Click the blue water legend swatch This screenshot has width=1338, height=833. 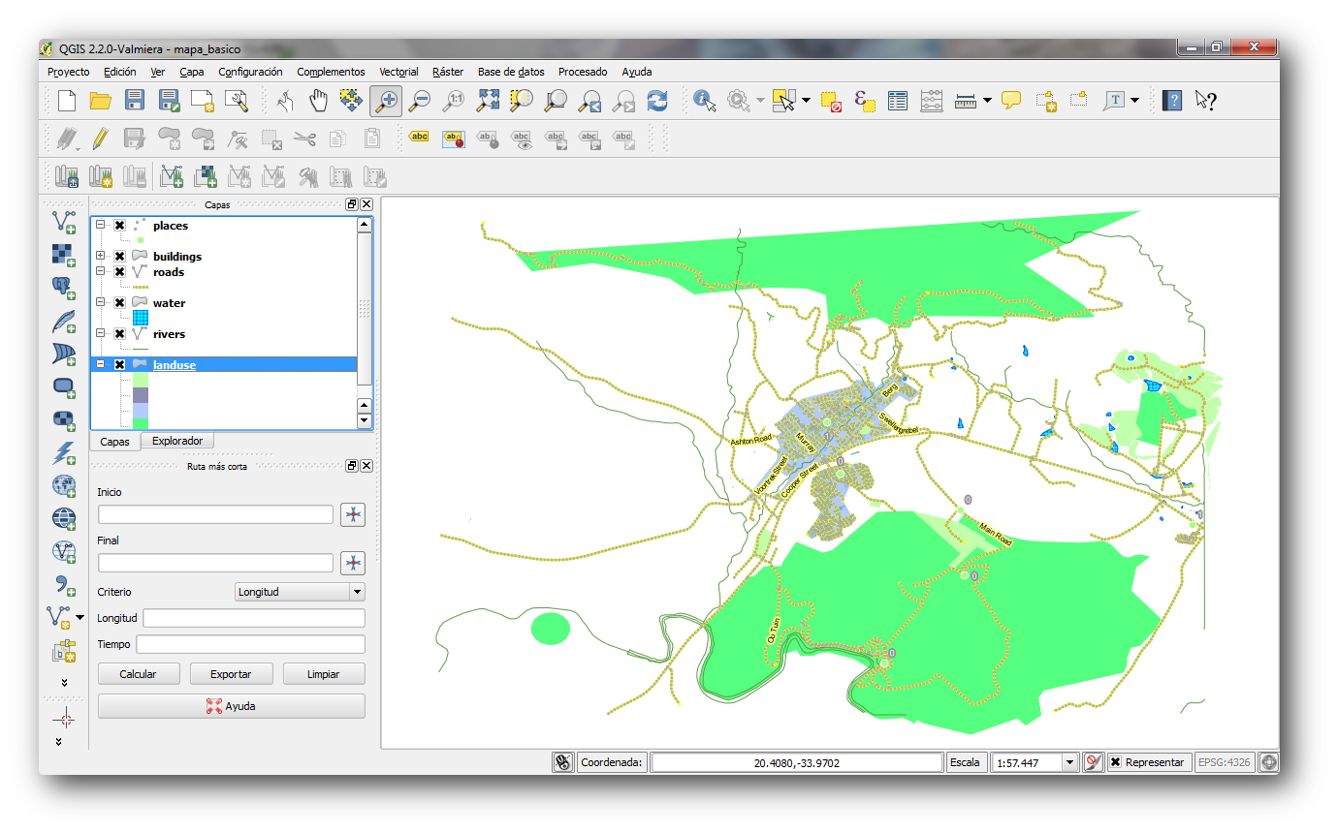point(141,318)
